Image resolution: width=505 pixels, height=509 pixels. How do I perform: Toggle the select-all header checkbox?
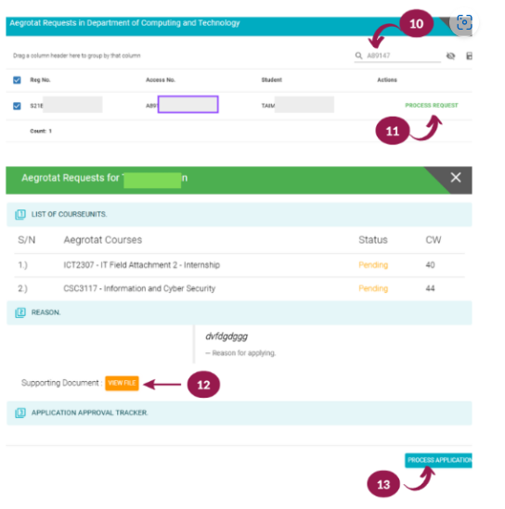click(17, 80)
